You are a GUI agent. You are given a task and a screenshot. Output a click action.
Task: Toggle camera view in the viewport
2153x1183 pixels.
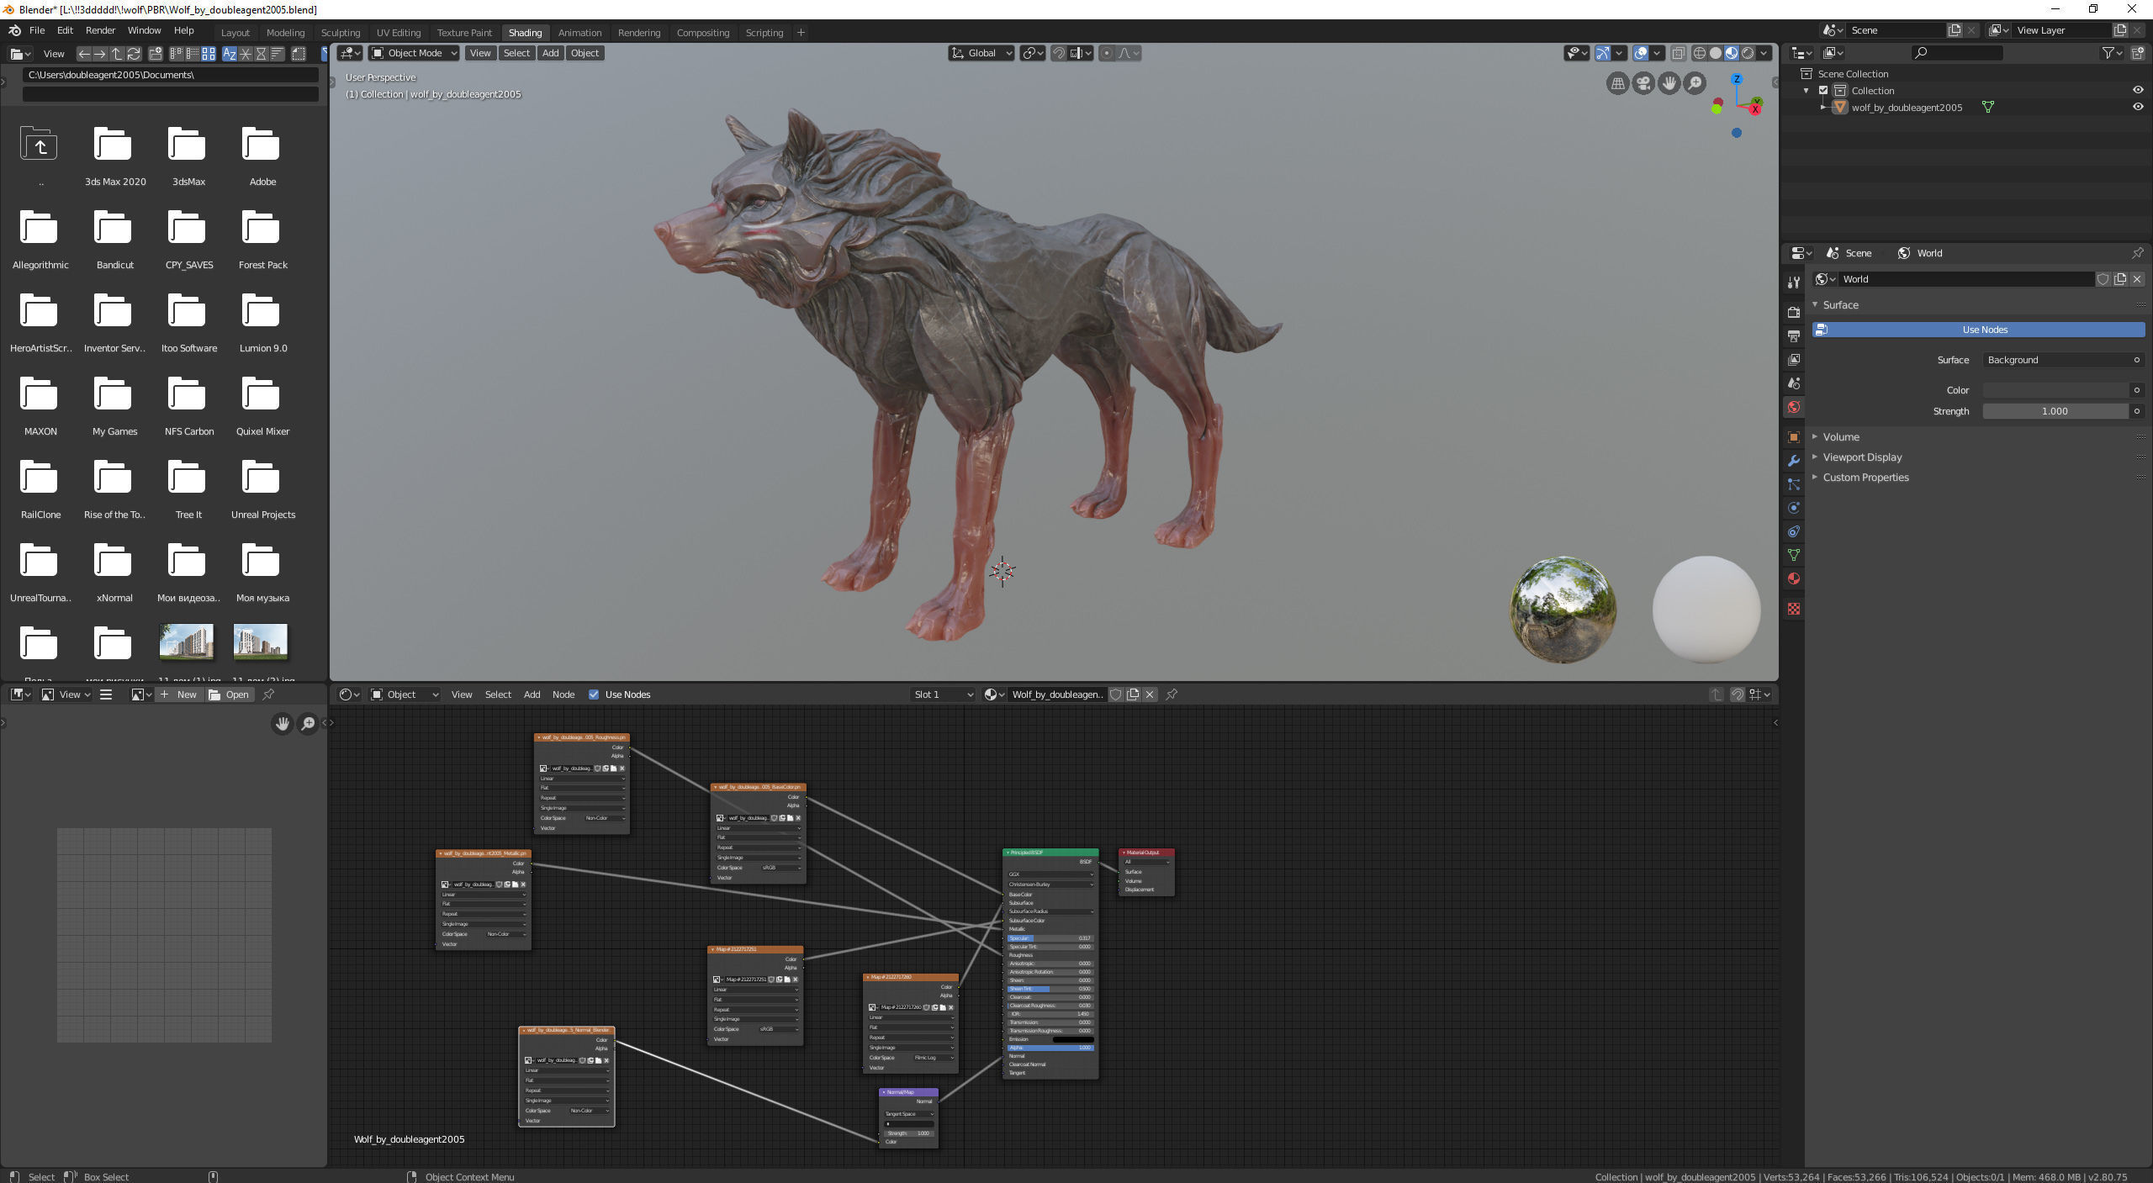[1643, 83]
